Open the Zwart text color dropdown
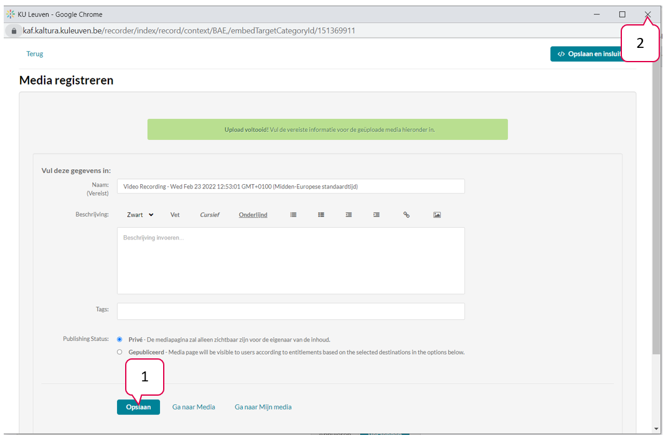 pyautogui.click(x=139, y=215)
